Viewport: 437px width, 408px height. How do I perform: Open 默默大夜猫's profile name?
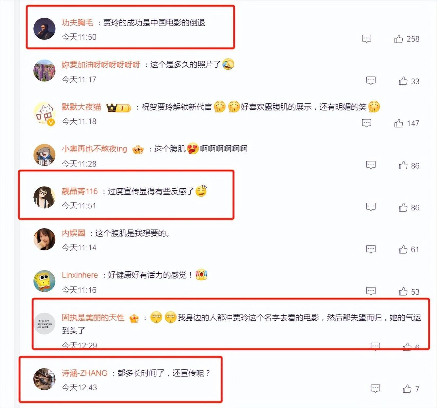(81, 107)
